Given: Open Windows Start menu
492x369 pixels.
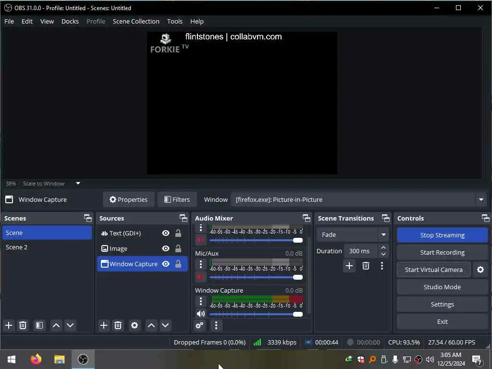Looking at the screenshot, I should pos(12,359).
